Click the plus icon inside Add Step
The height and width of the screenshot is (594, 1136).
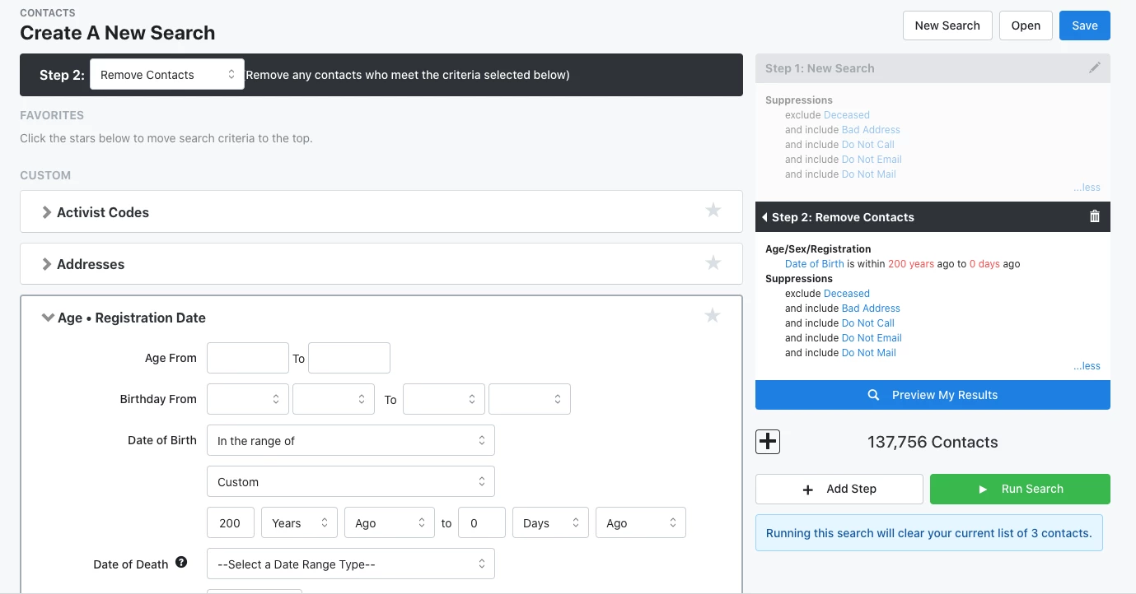coord(808,489)
